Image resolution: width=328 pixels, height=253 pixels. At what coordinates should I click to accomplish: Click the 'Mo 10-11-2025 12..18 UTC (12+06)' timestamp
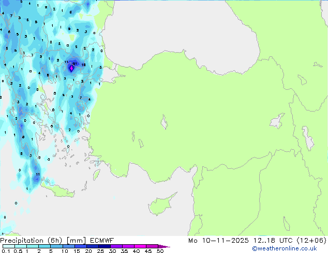(x=257, y=241)
